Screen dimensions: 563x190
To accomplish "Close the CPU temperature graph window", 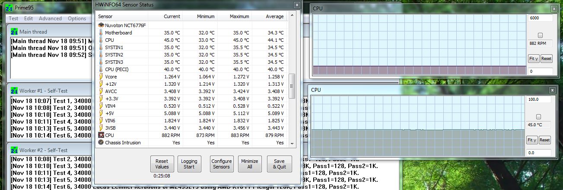I will (x=552, y=90).
